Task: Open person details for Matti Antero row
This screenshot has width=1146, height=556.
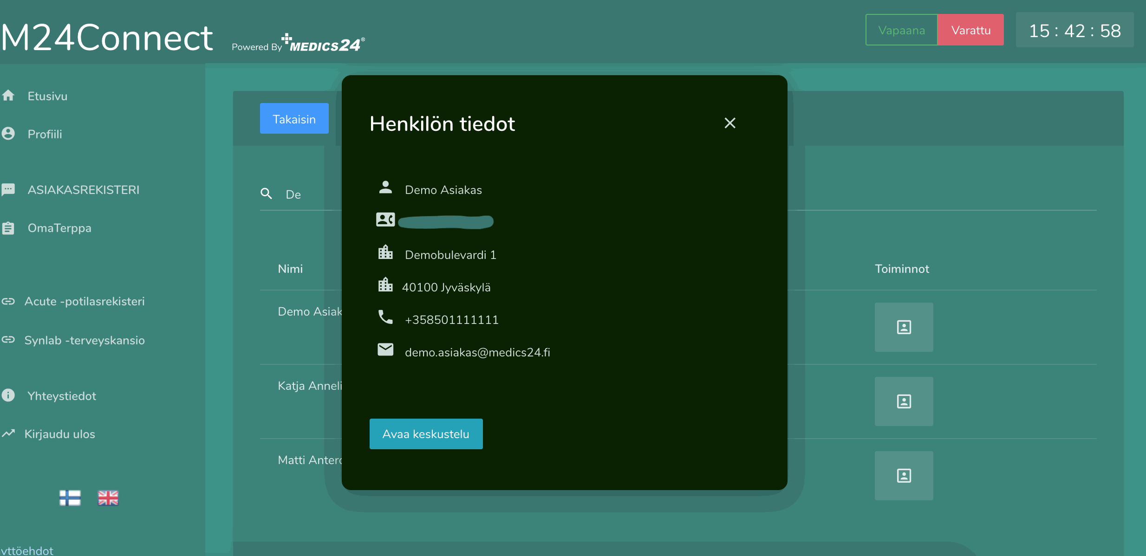Action: (904, 476)
